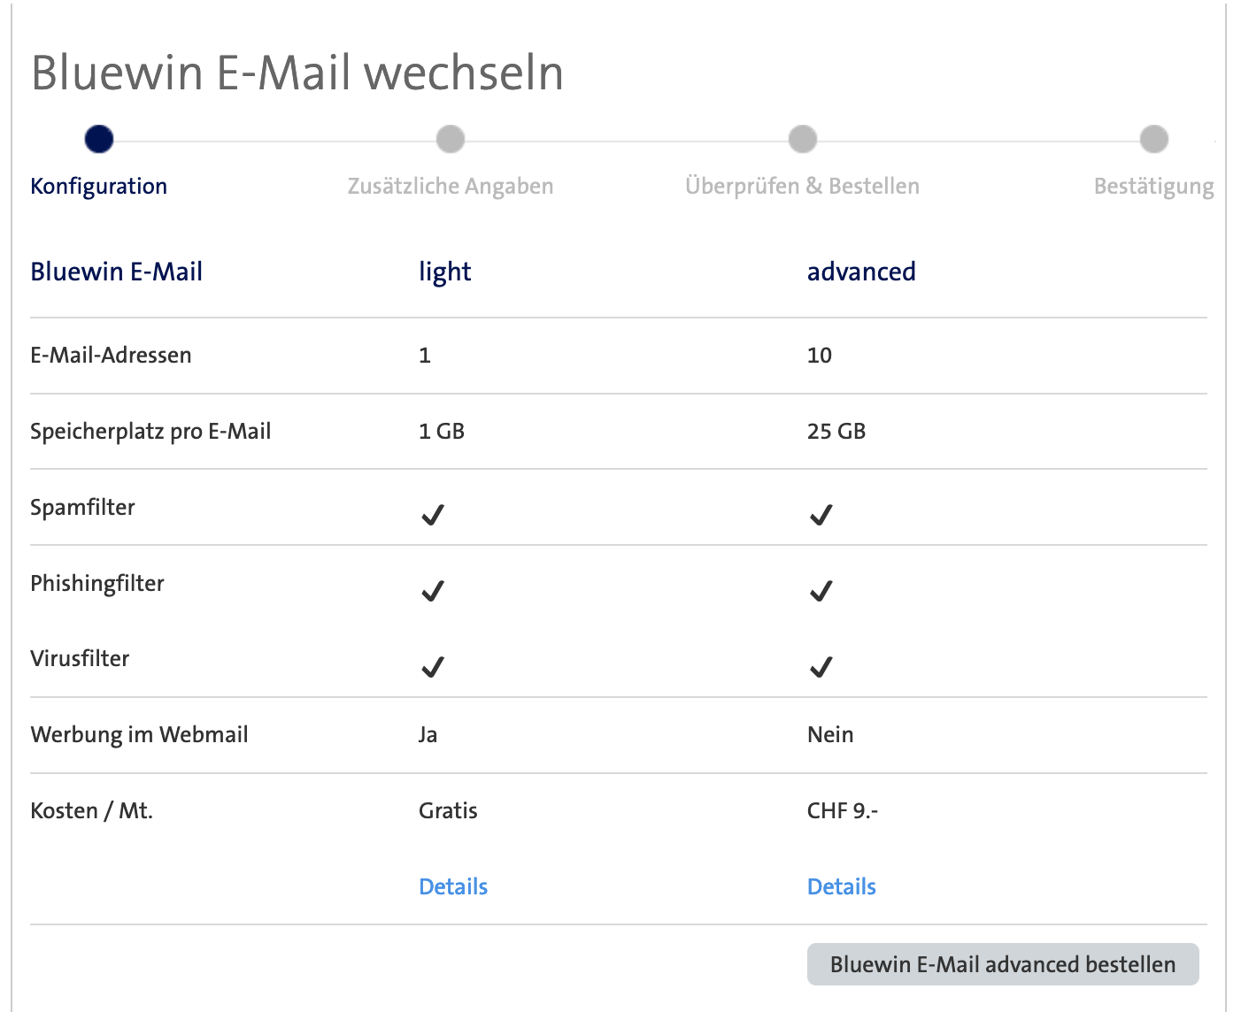
Task: Click the Virusfilter checkmark in advanced column
Action: [x=821, y=667]
